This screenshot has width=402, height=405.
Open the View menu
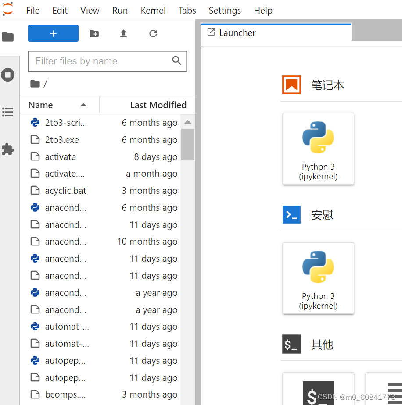[90, 11]
